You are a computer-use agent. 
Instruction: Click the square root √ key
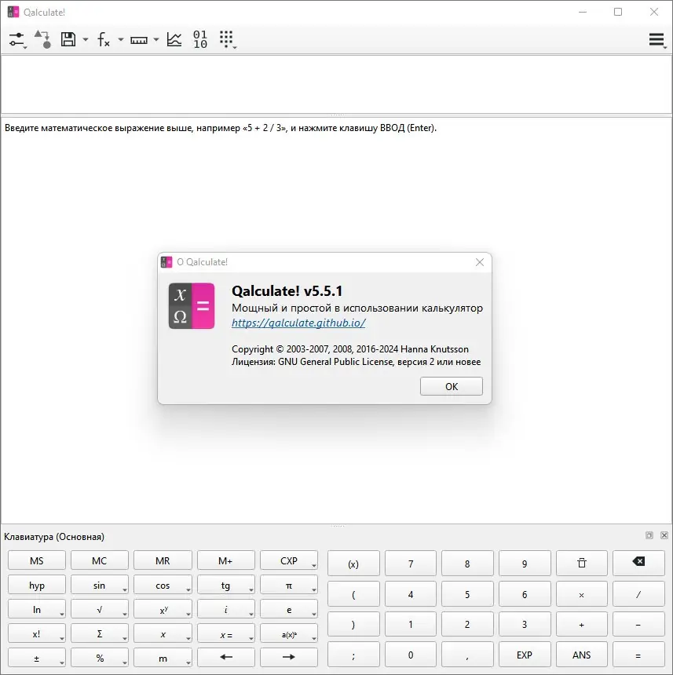coord(100,609)
